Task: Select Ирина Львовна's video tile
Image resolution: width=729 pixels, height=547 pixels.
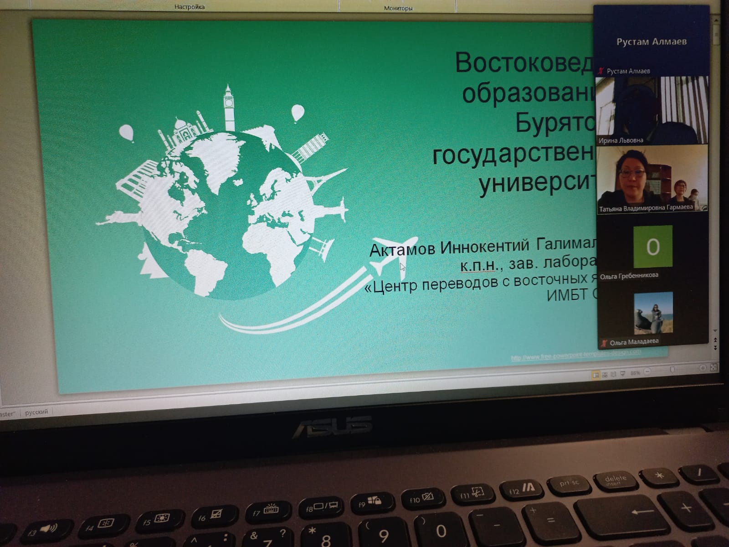Action: pos(652,109)
